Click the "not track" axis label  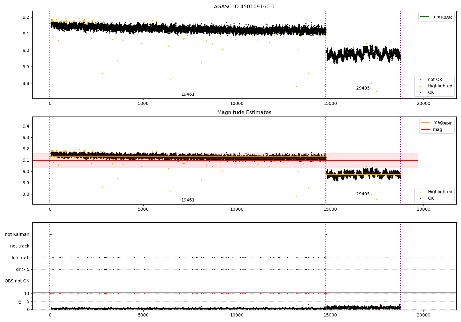(20, 246)
